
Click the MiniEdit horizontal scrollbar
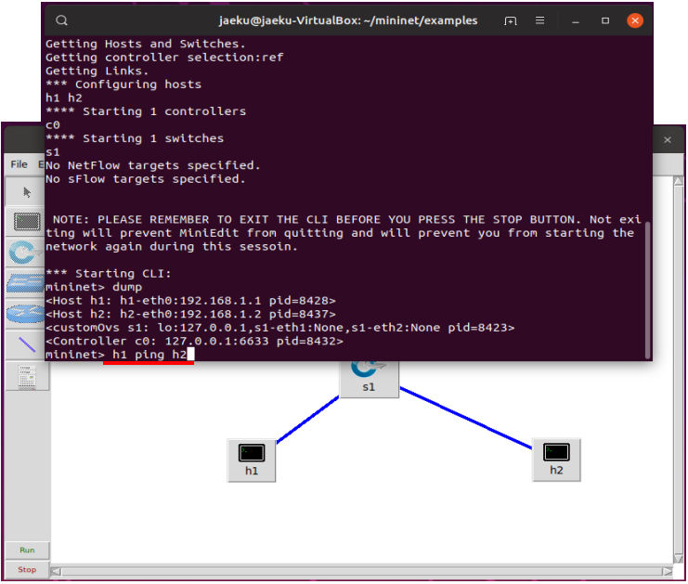tap(362, 572)
